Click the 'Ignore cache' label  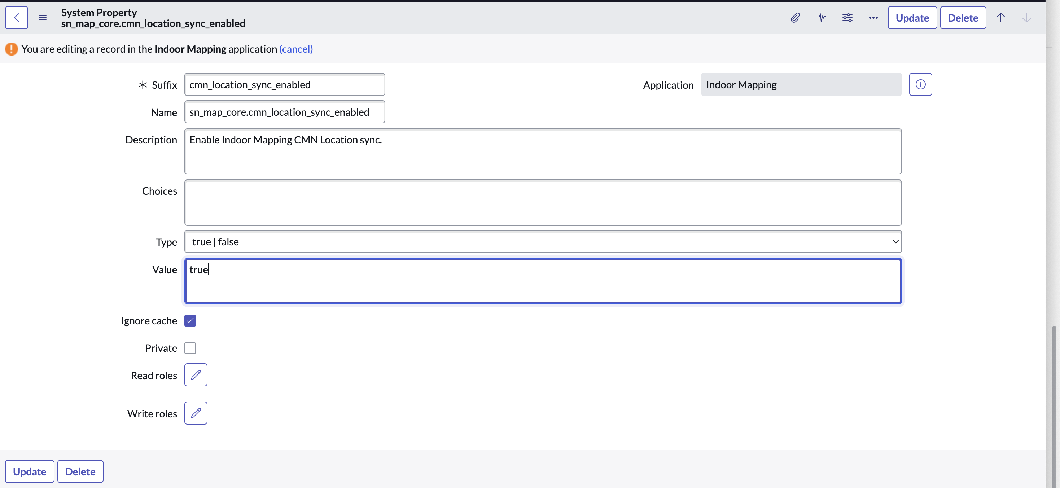[149, 321]
